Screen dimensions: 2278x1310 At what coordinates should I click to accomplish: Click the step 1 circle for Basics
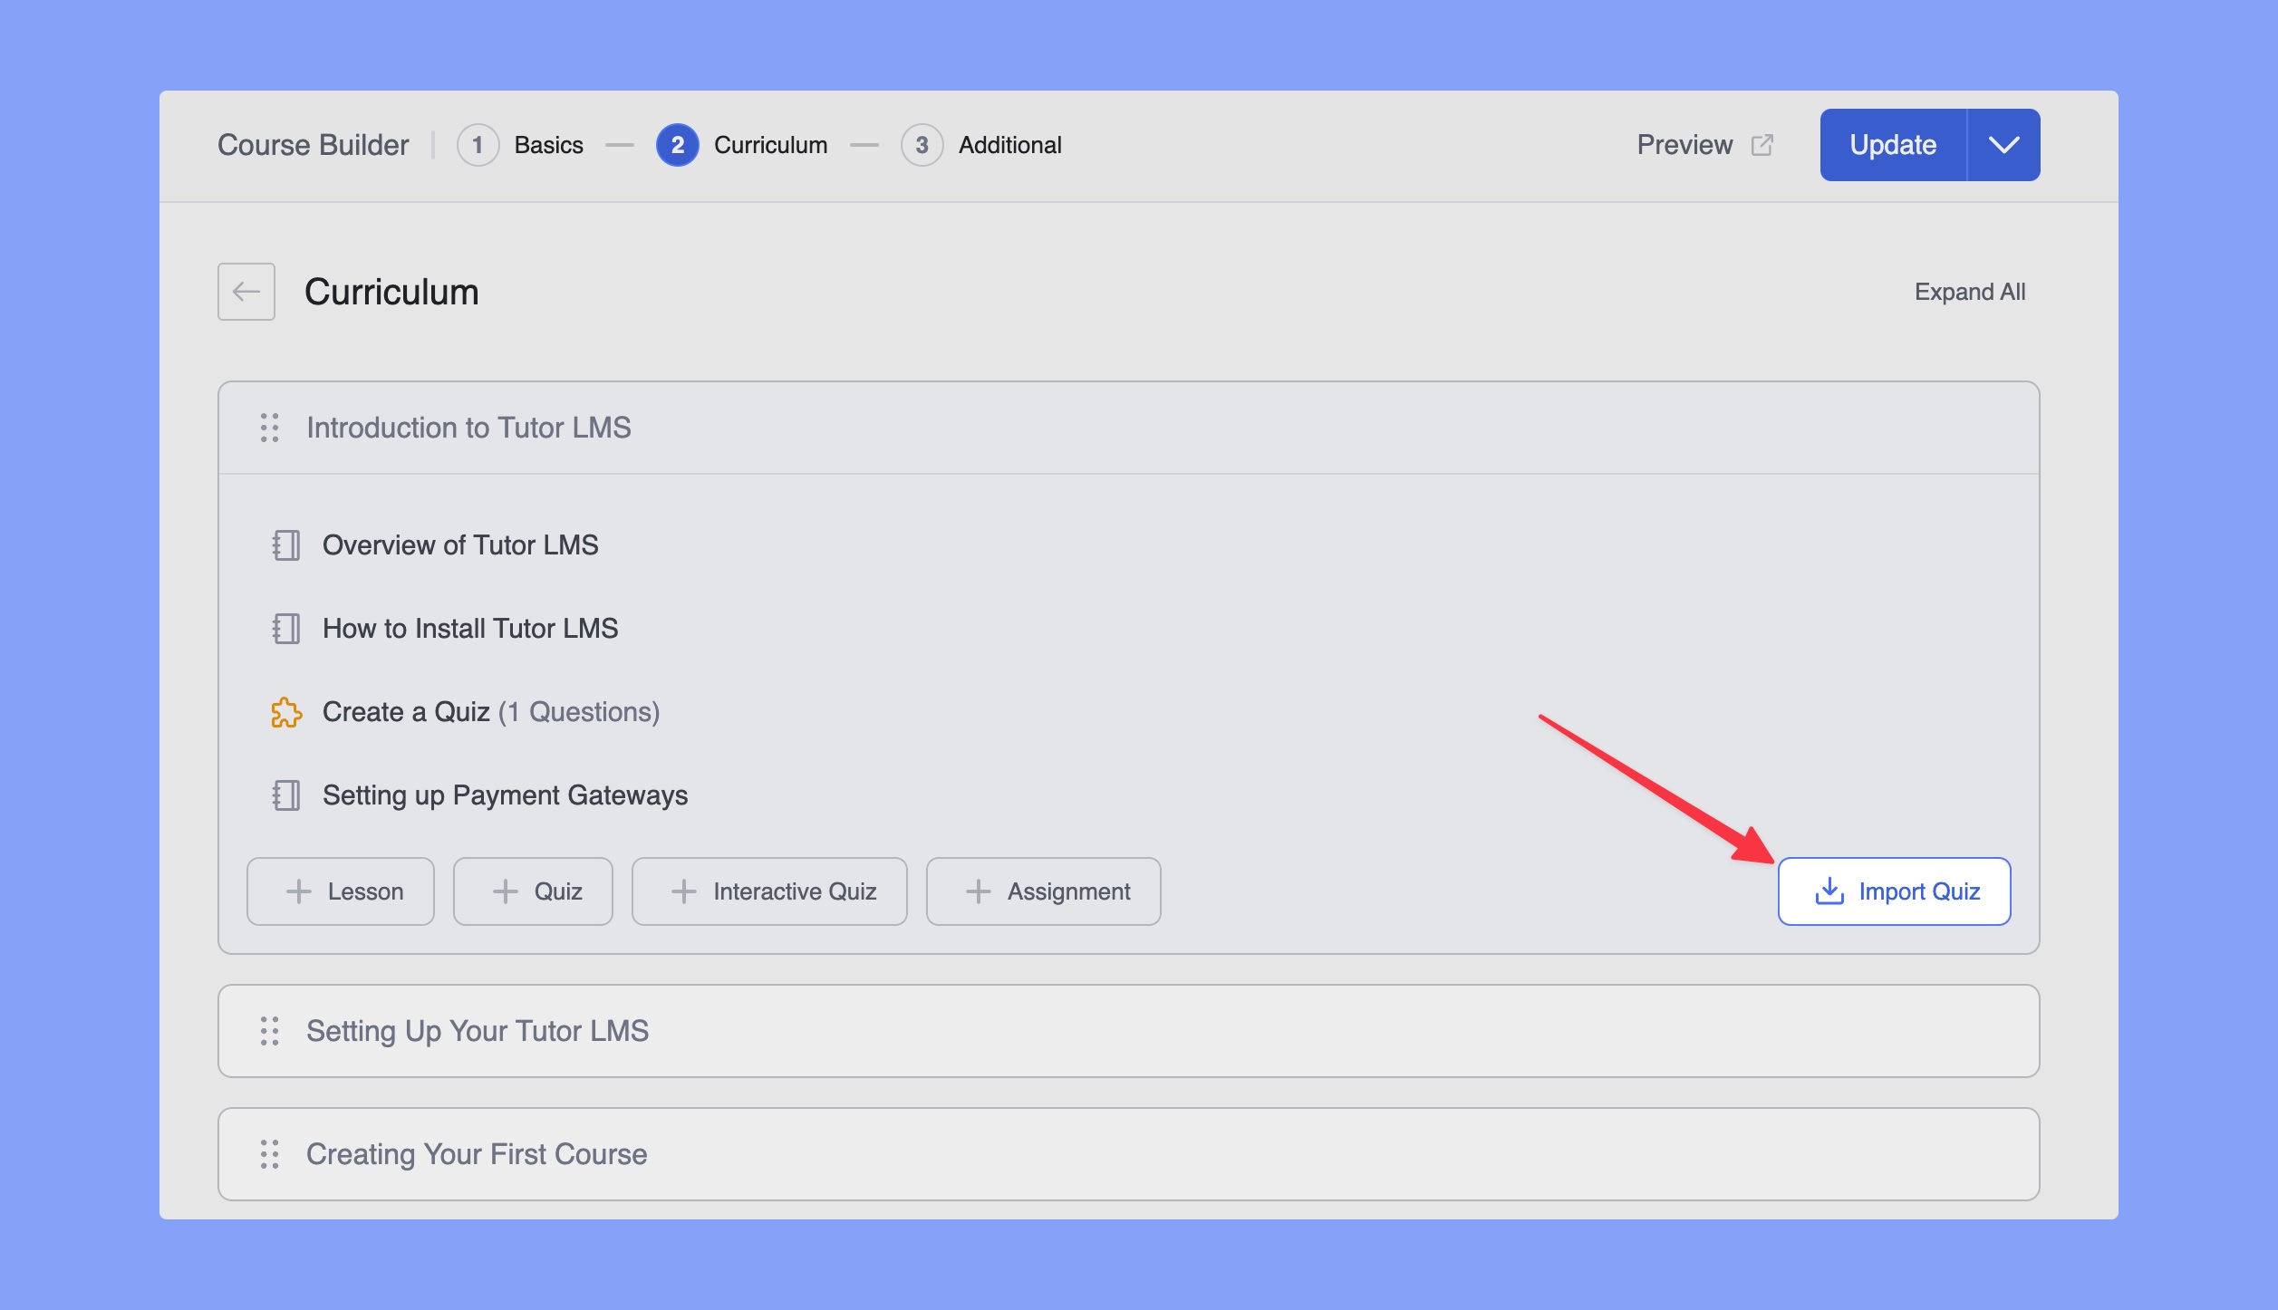[478, 145]
